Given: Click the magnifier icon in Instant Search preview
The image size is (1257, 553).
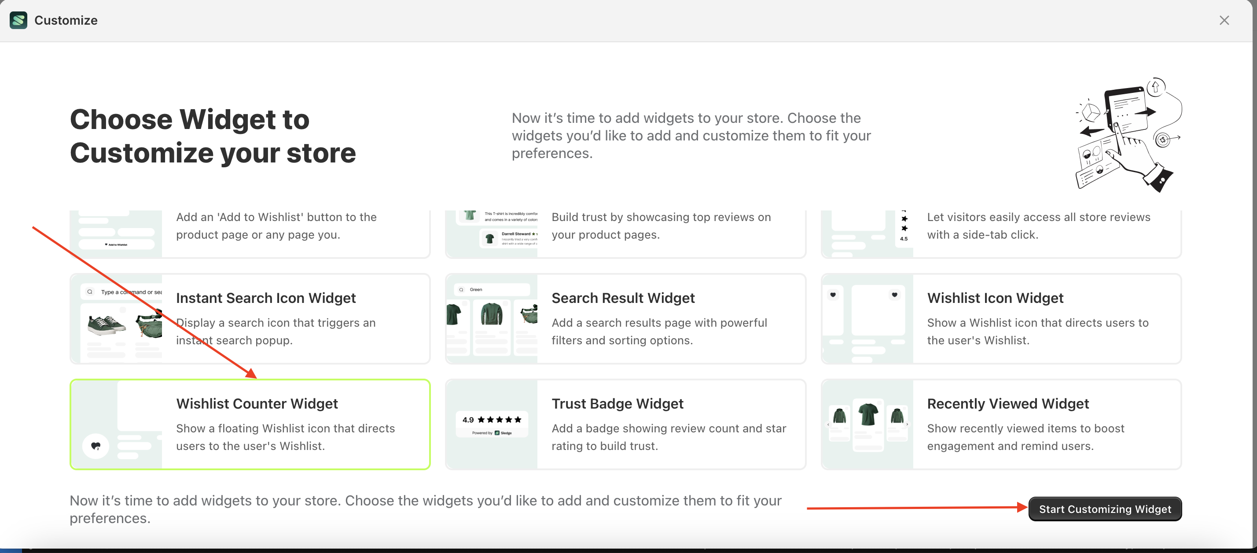Looking at the screenshot, I should click(90, 291).
